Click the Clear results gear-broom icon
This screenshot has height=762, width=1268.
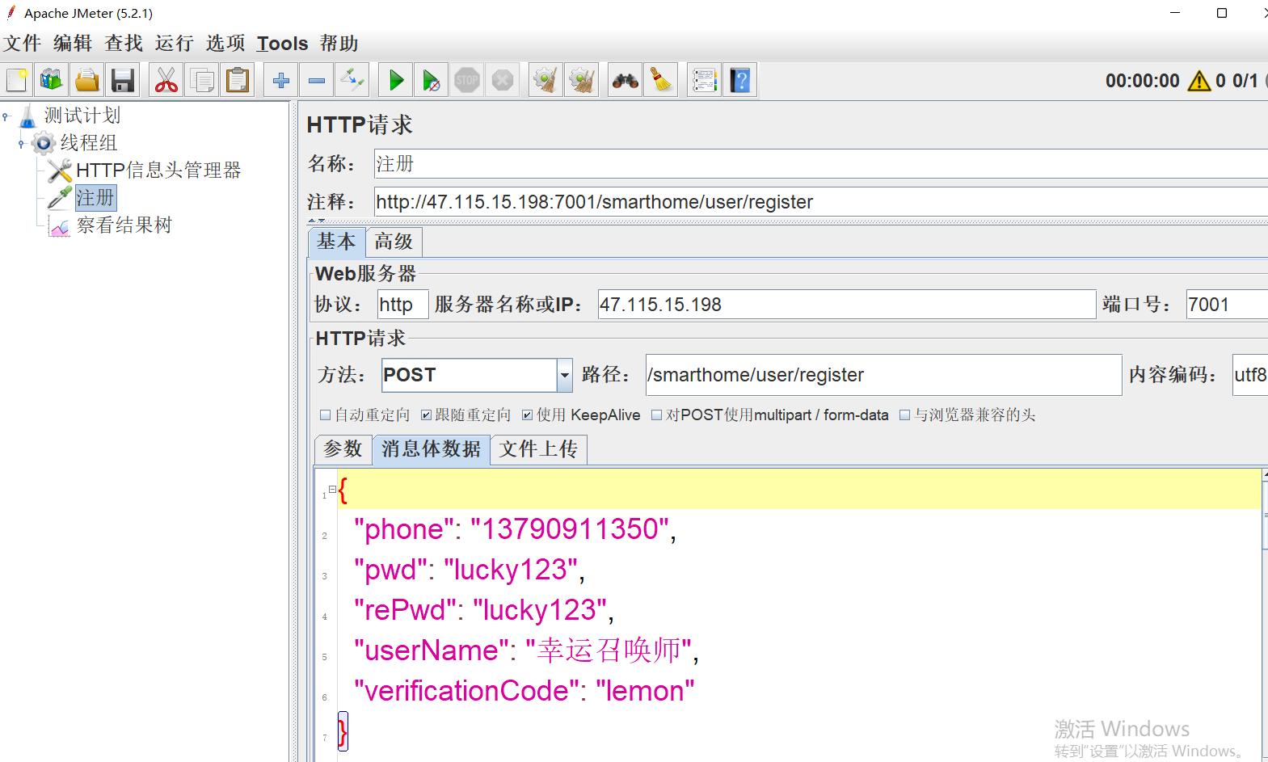546,80
